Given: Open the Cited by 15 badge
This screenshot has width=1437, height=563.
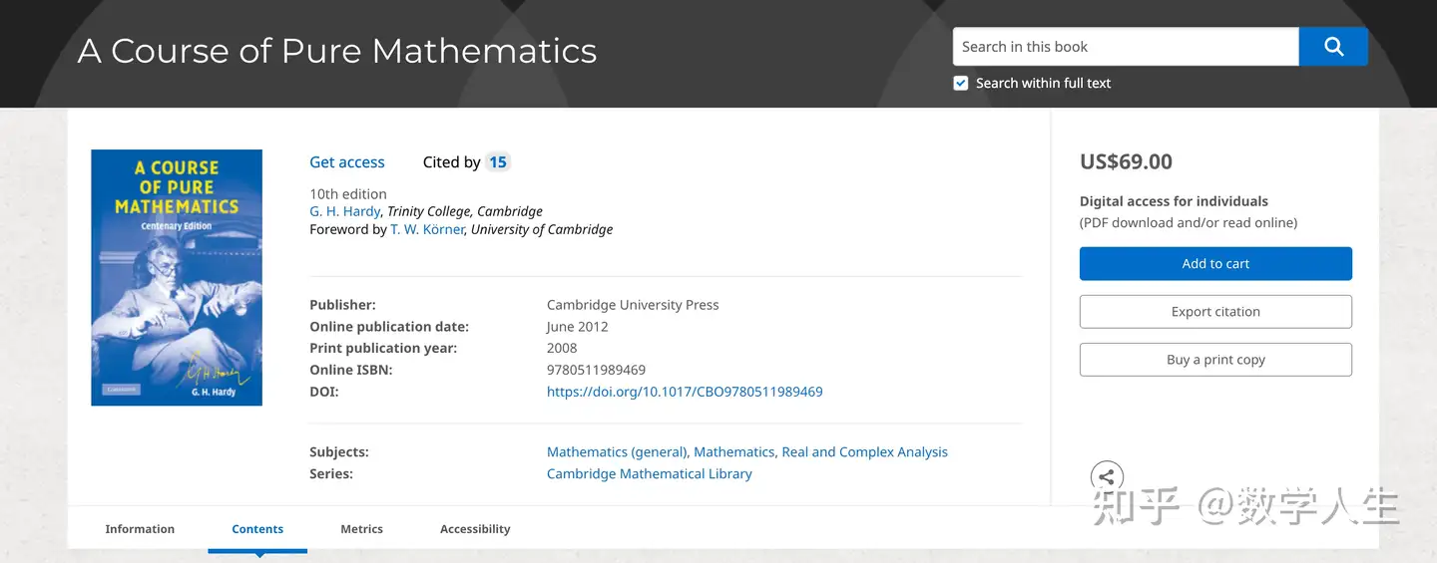Looking at the screenshot, I should [x=497, y=162].
